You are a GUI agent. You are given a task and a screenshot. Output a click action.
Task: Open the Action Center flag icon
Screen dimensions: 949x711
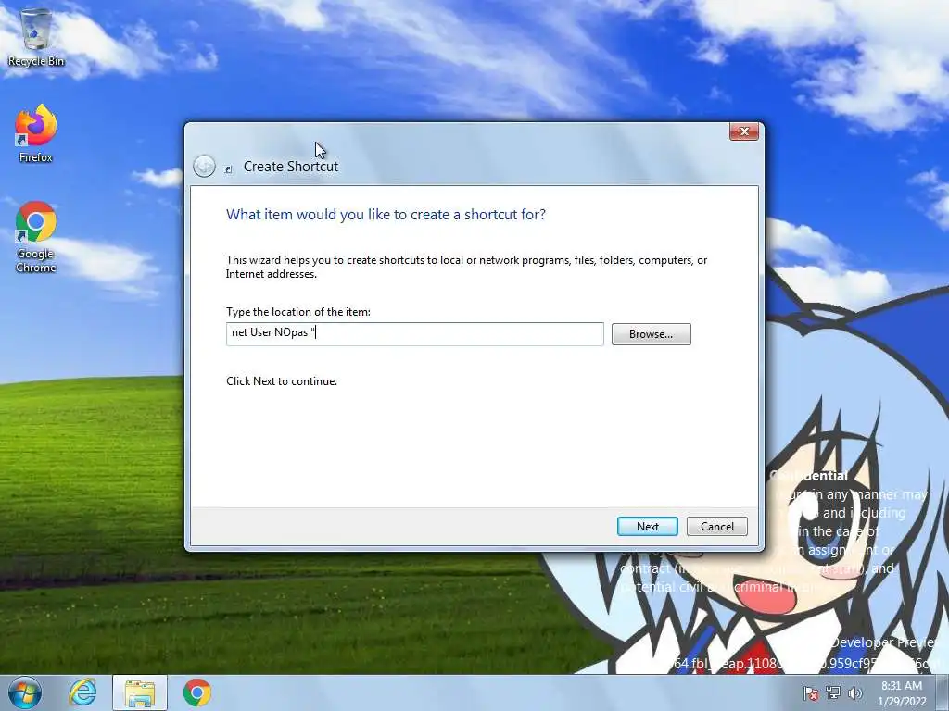click(x=810, y=692)
